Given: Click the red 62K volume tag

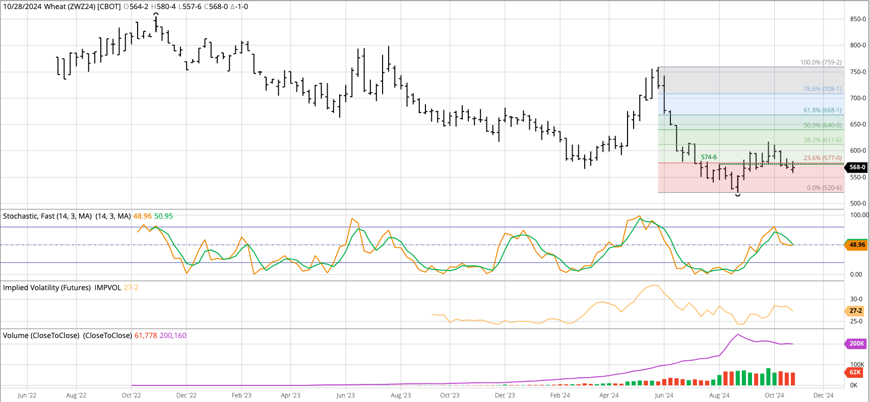Looking at the screenshot, I should click(x=855, y=372).
